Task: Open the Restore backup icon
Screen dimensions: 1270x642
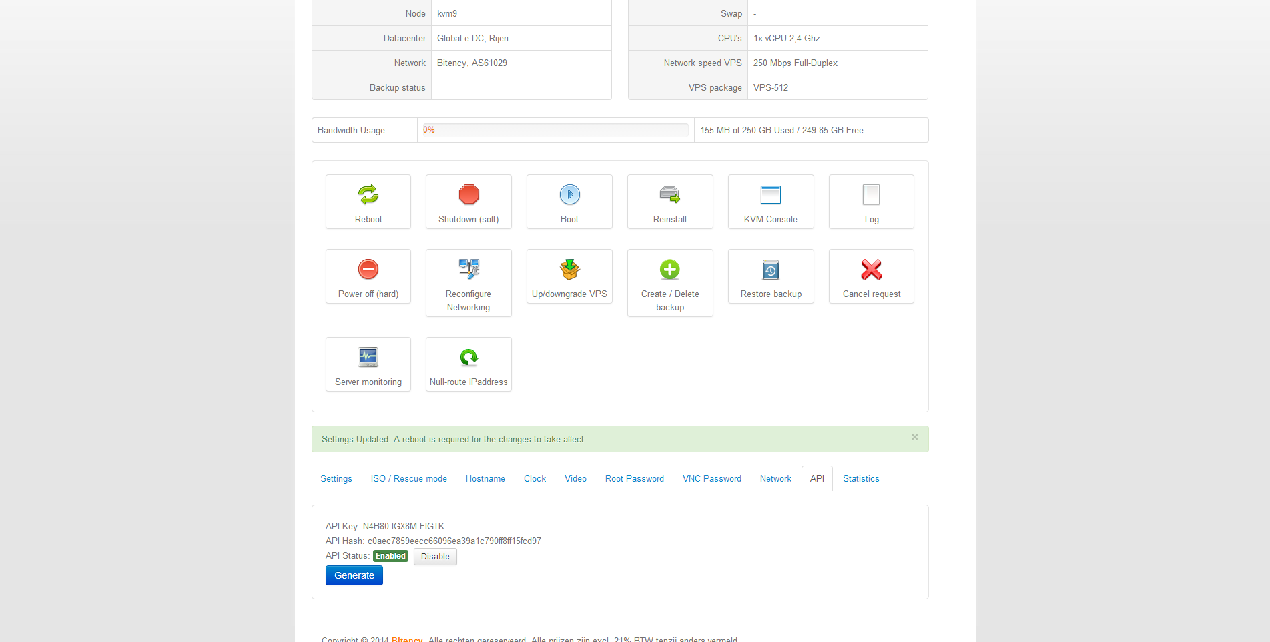Action: tap(770, 270)
